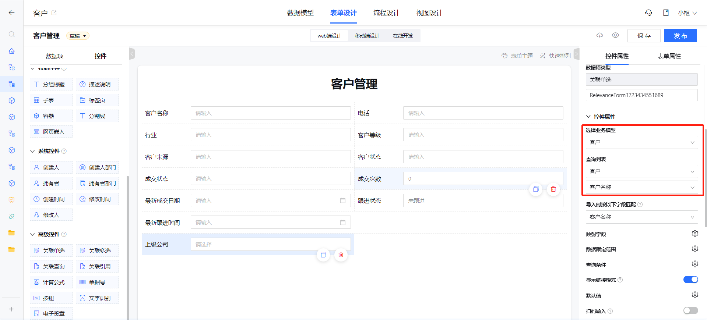Open 选择业务模型 dropdown

pyautogui.click(x=641, y=142)
